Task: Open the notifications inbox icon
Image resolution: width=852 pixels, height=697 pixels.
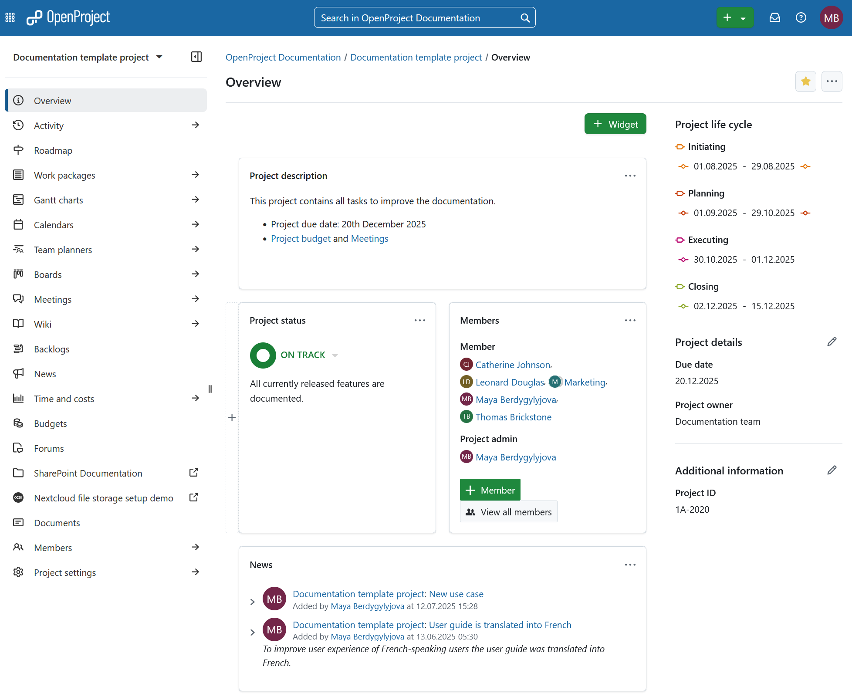Action: [774, 17]
